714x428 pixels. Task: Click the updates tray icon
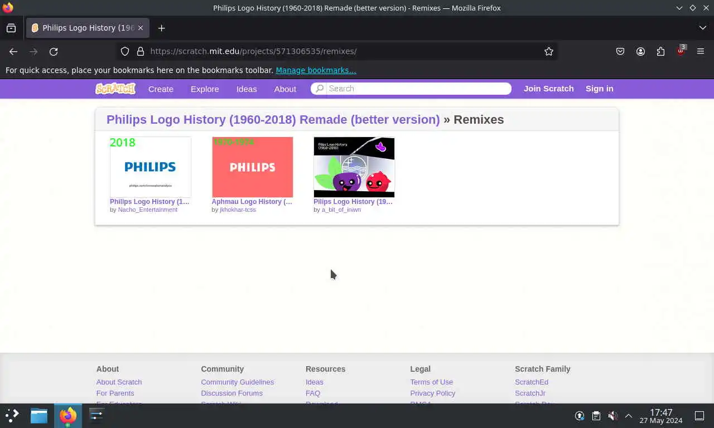click(x=580, y=416)
